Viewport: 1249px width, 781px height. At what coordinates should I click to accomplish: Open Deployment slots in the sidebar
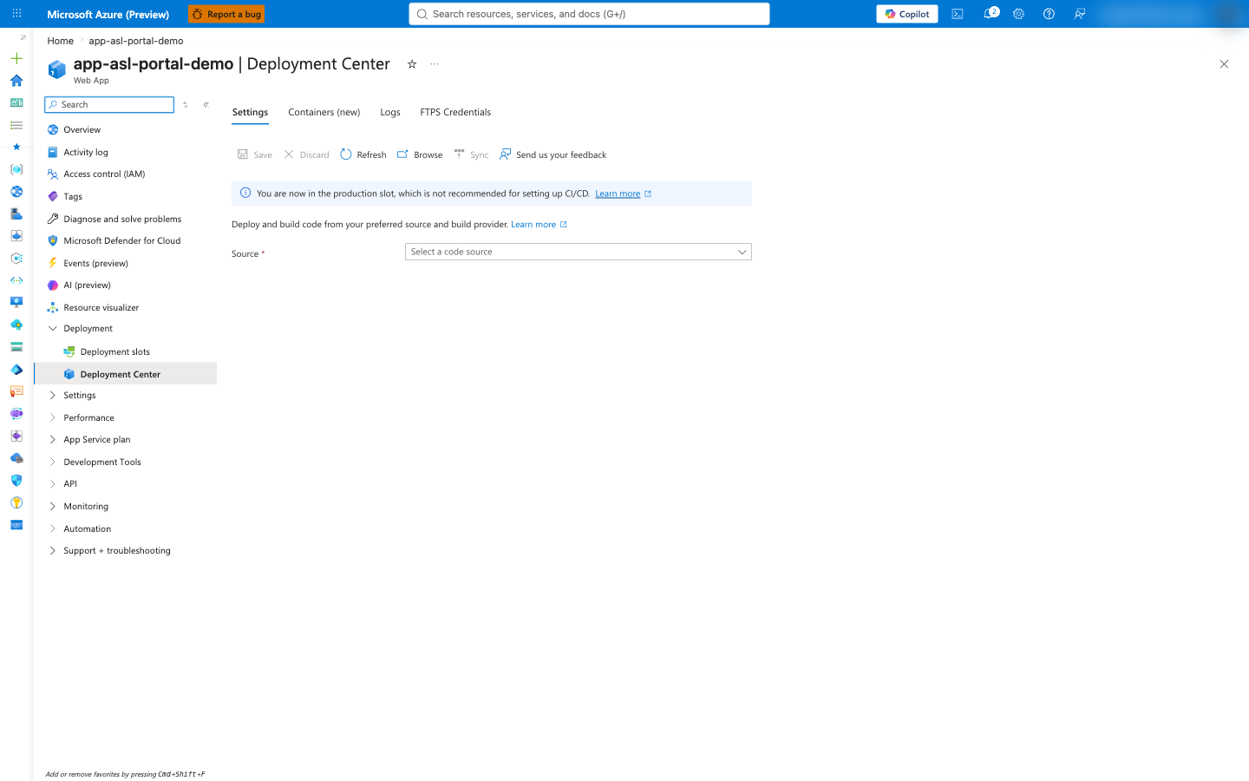[x=115, y=351]
